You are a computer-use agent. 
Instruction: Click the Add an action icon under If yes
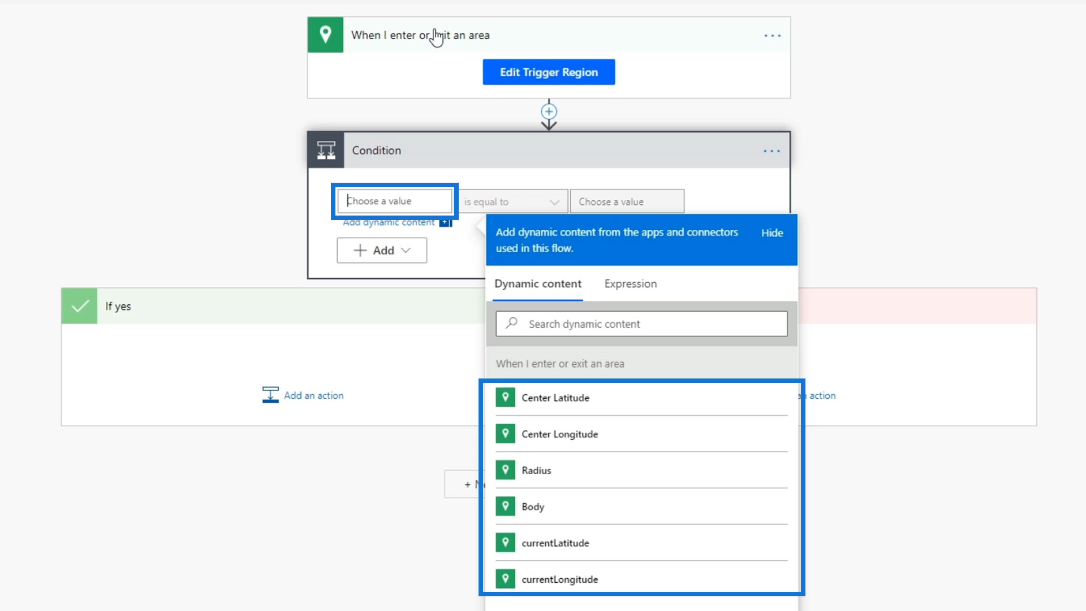(x=270, y=395)
